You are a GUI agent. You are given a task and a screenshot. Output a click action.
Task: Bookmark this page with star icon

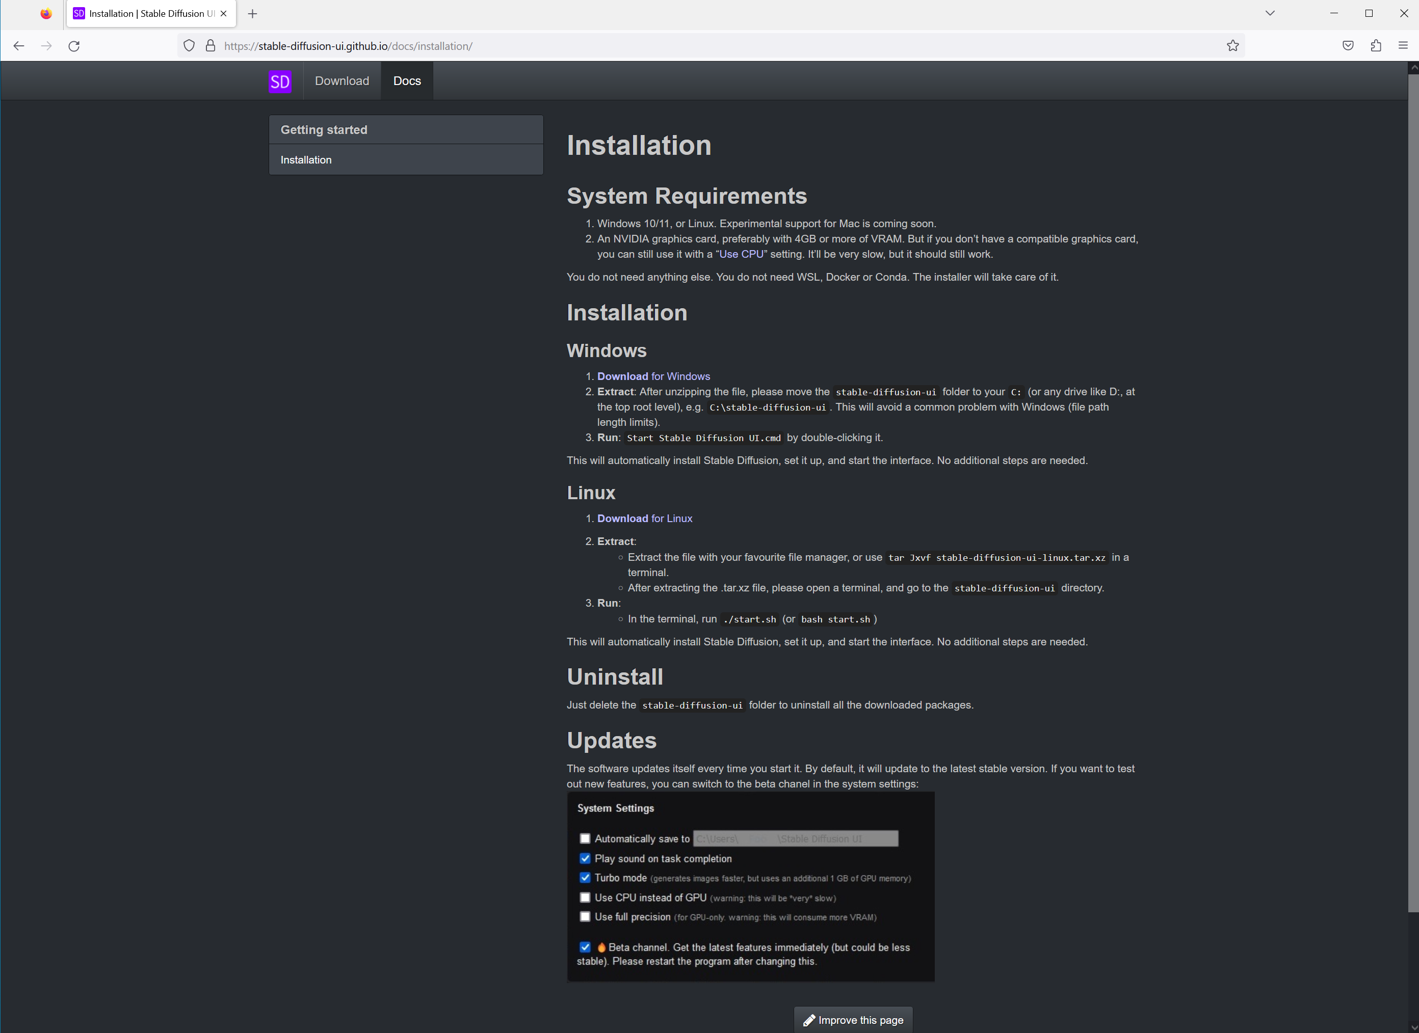pyautogui.click(x=1232, y=46)
